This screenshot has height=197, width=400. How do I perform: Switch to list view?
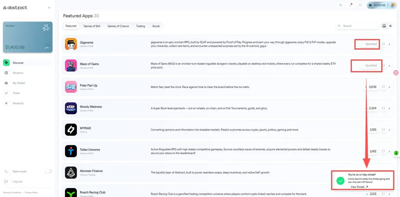pos(390,26)
